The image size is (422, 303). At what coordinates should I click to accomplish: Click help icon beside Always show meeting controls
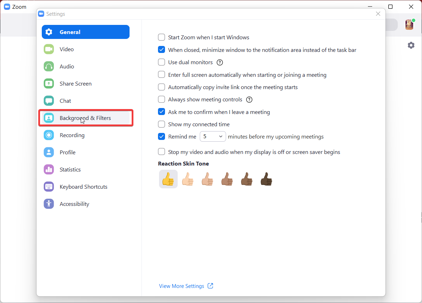(249, 100)
